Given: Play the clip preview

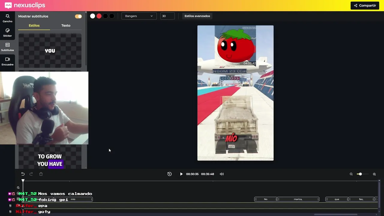Looking at the screenshot, I should tap(181, 174).
